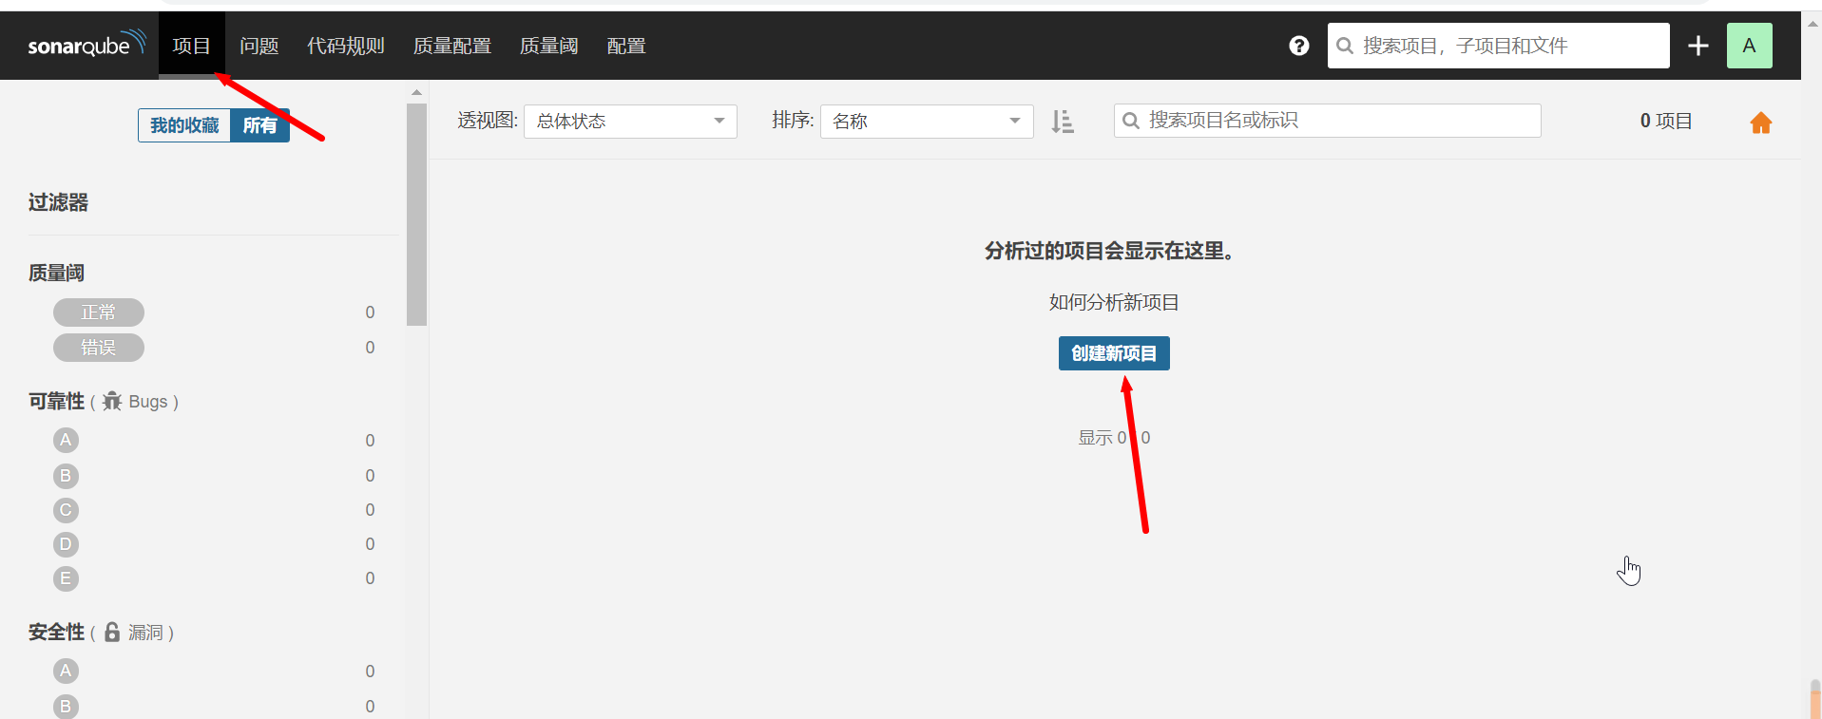Filter quality gate by 正常
Image resolution: width=1822 pixels, height=719 pixels.
[99, 312]
